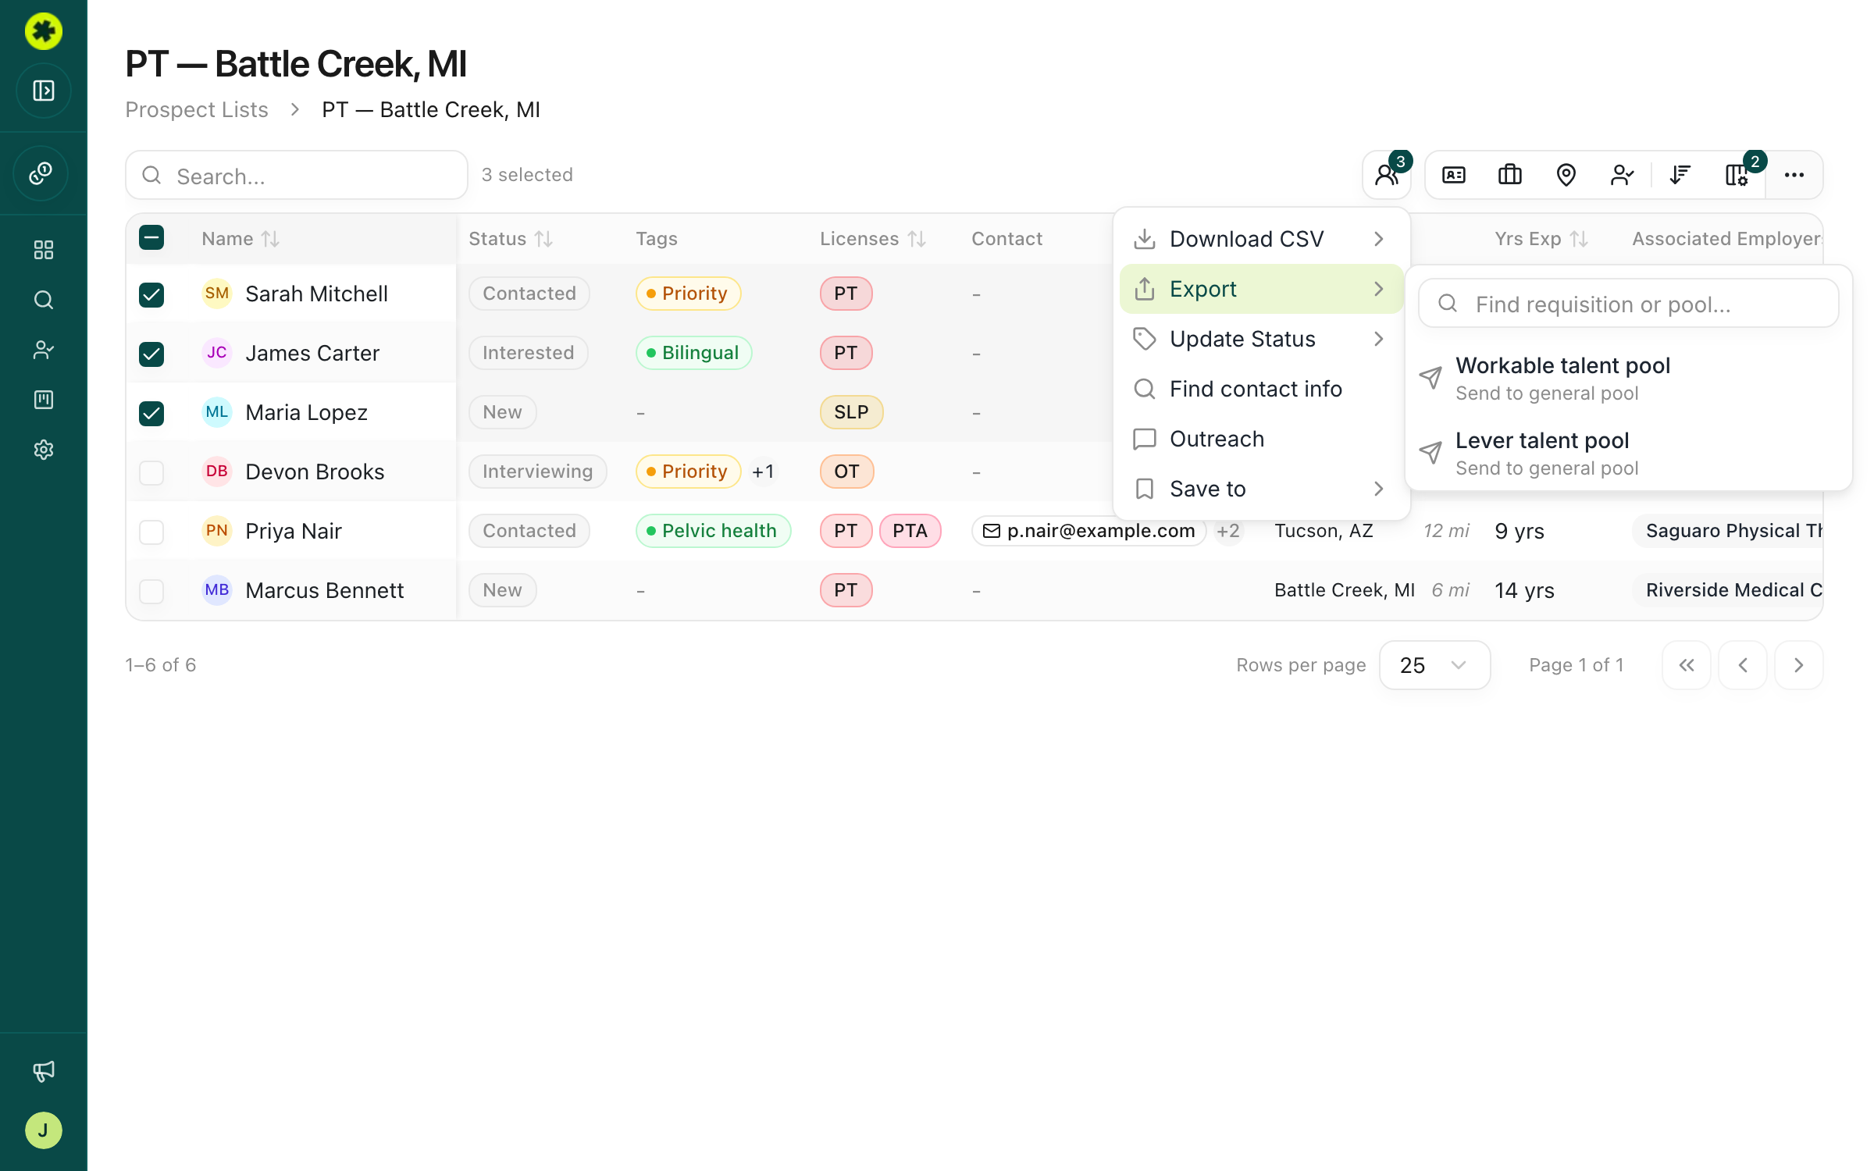The height and width of the screenshot is (1171, 1874).
Task: Open sidebar settings gear
Action: [x=44, y=450]
